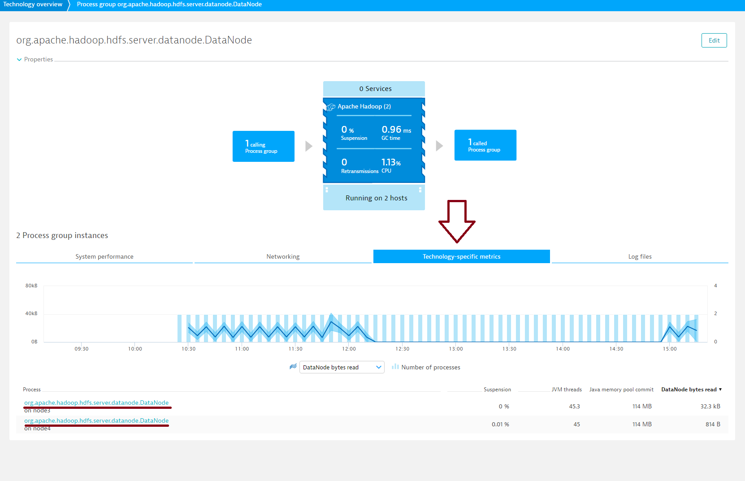This screenshot has width=745, height=481.
Task: Sort table by JVM threads column
Action: [567, 390]
